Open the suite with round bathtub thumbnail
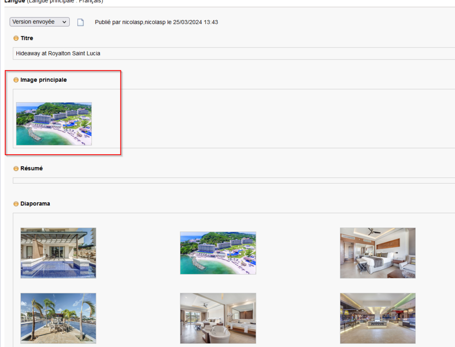The image size is (455, 347). [x=218, y=318]
